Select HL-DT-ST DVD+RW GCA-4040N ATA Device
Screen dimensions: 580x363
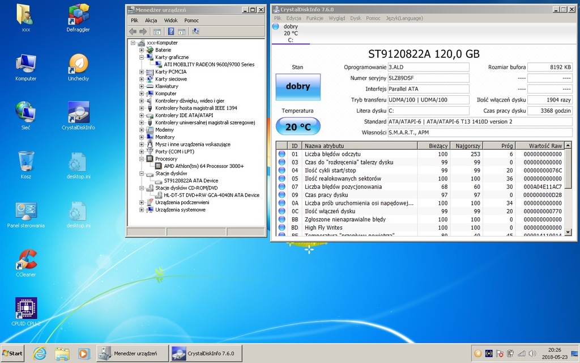click(x=212, y=195)
